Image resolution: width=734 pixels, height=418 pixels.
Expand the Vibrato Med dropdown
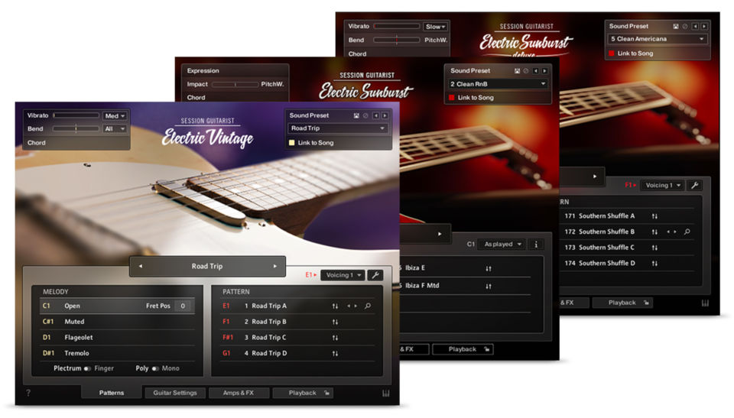(115, 116)
